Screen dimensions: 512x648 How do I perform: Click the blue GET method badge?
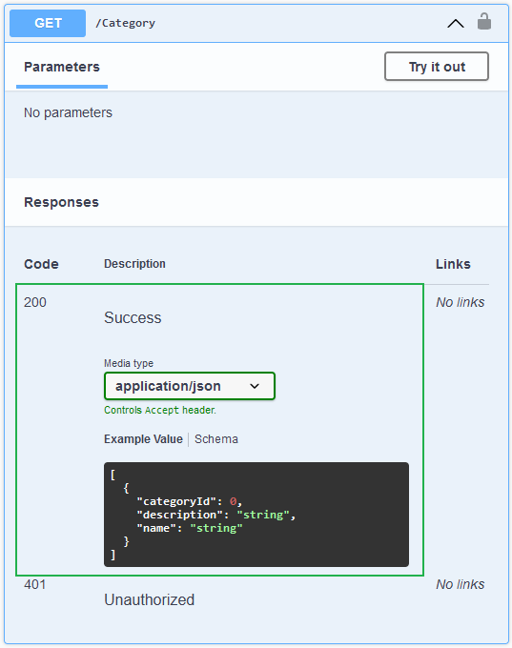[x=48, y=23]
